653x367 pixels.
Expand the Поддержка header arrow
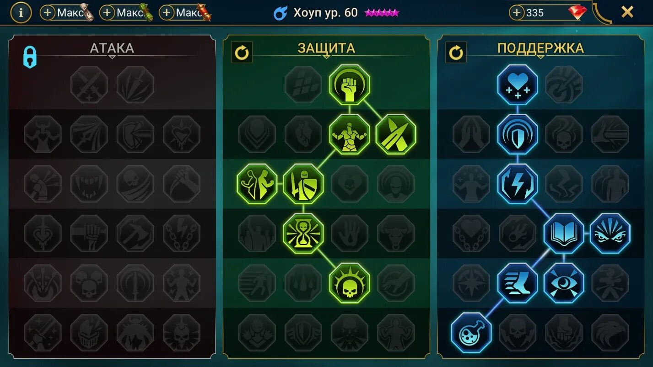tap(540, 57)
